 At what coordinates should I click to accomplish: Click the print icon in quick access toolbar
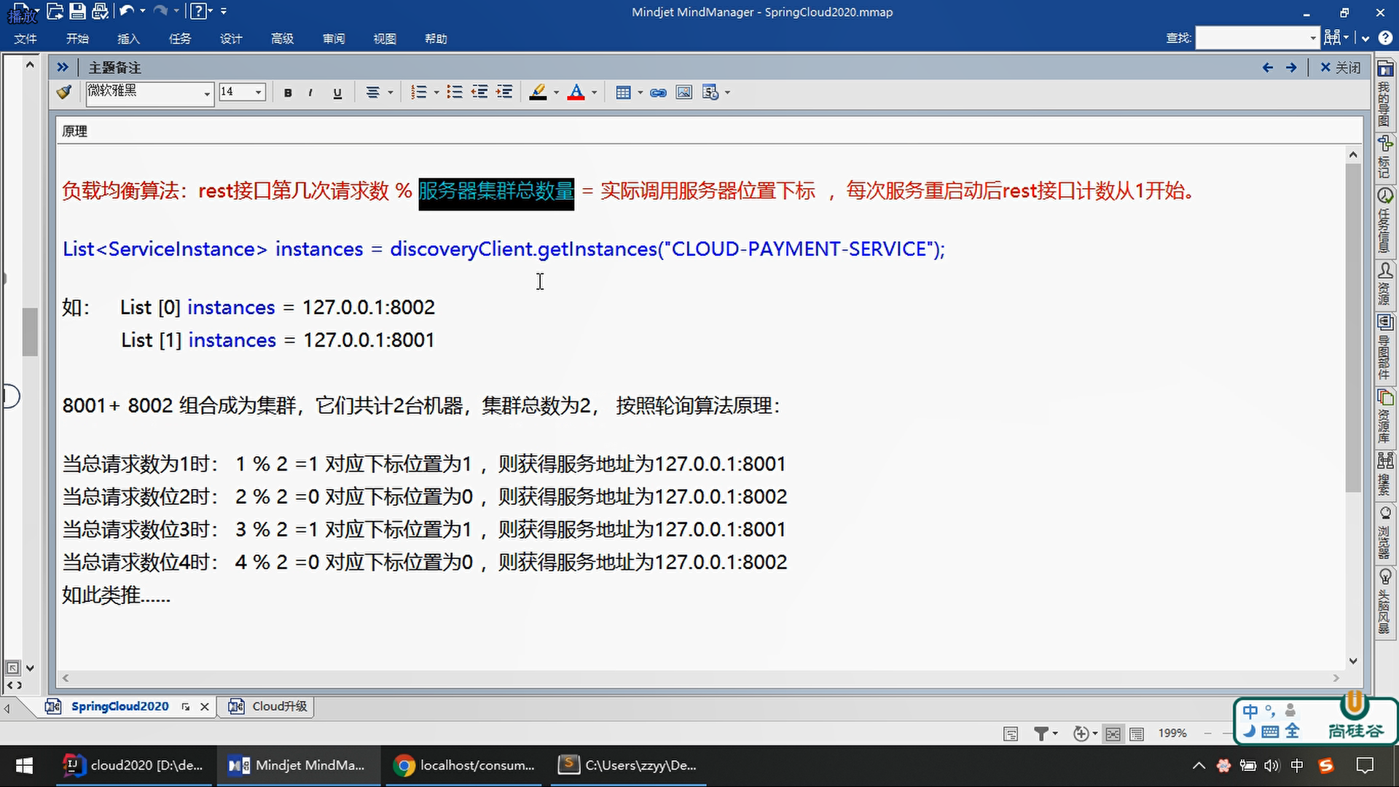[x=100, y=11]
